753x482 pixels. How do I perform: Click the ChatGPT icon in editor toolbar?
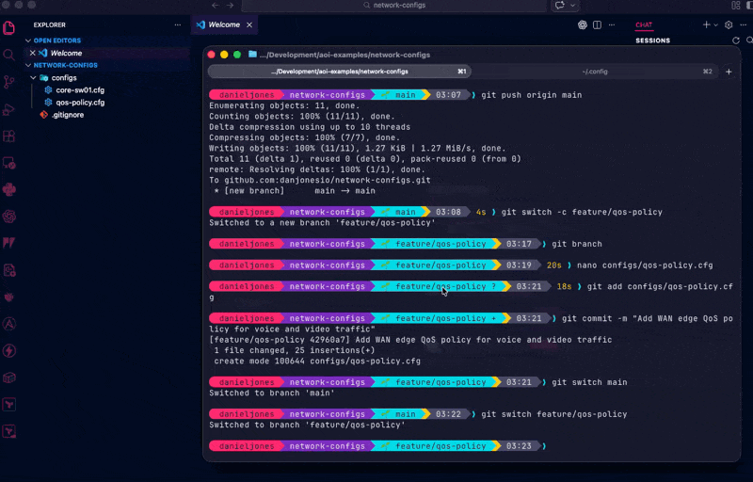[583, 24]
